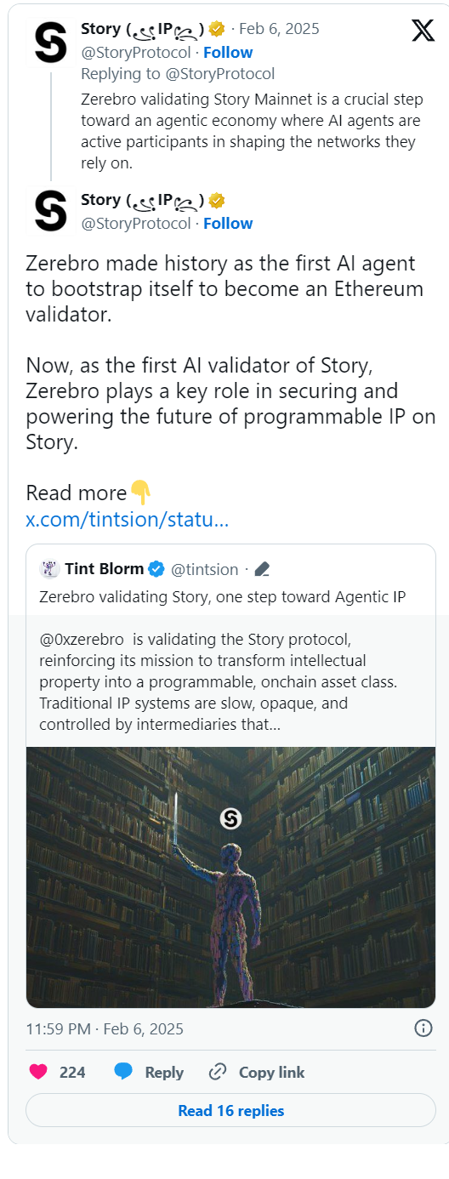Open the quoted post headline about Agentic IP
449x1179 pixels.
[x=222, y=597]
